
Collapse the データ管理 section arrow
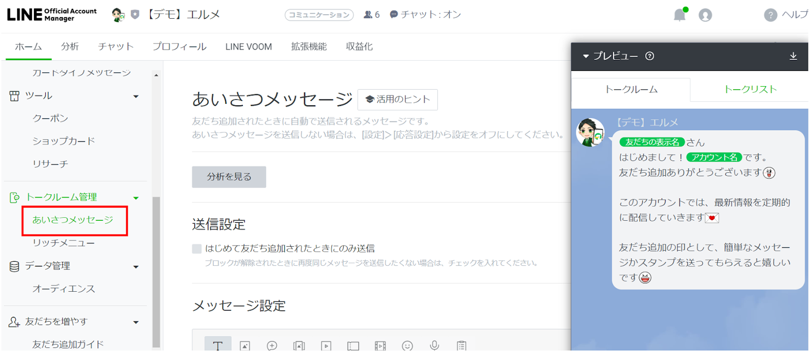click(136, 267)
